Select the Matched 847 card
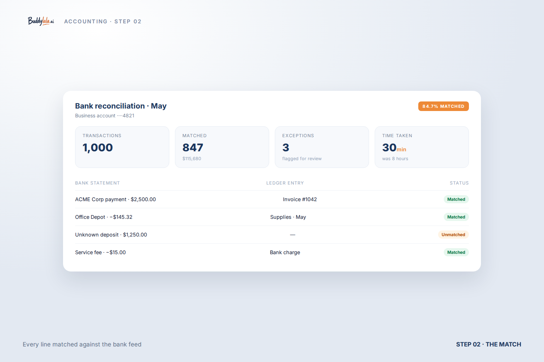This screenshot has height=362, width=544. click(x=222, y=147)
